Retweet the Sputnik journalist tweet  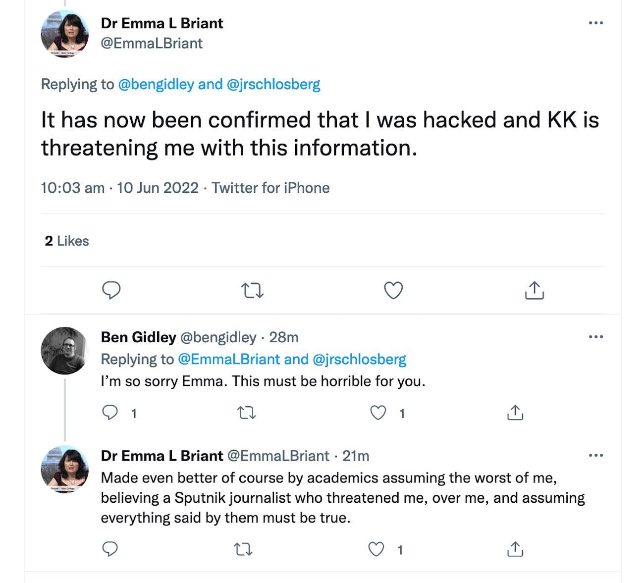(x=243, y=549)
